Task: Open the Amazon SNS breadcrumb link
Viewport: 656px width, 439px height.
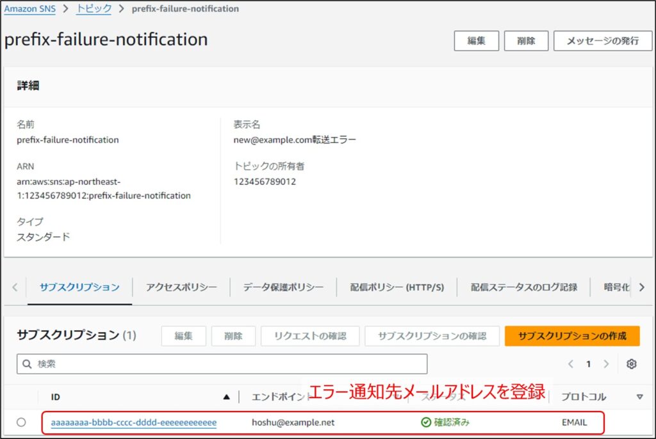Action: tap(29, 9)
